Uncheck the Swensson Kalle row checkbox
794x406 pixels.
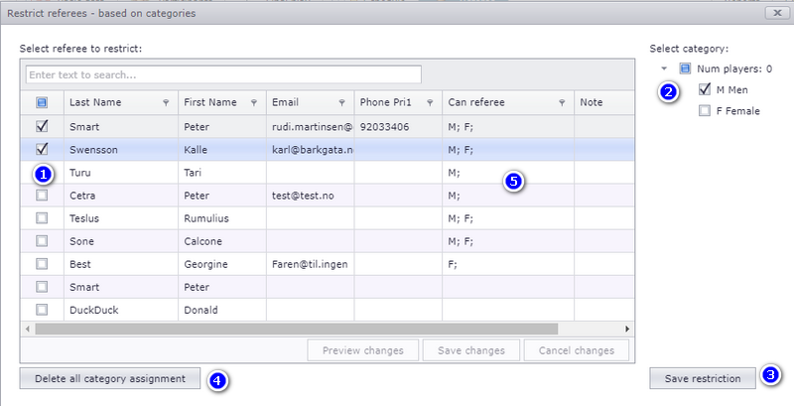tap(42, 149)
